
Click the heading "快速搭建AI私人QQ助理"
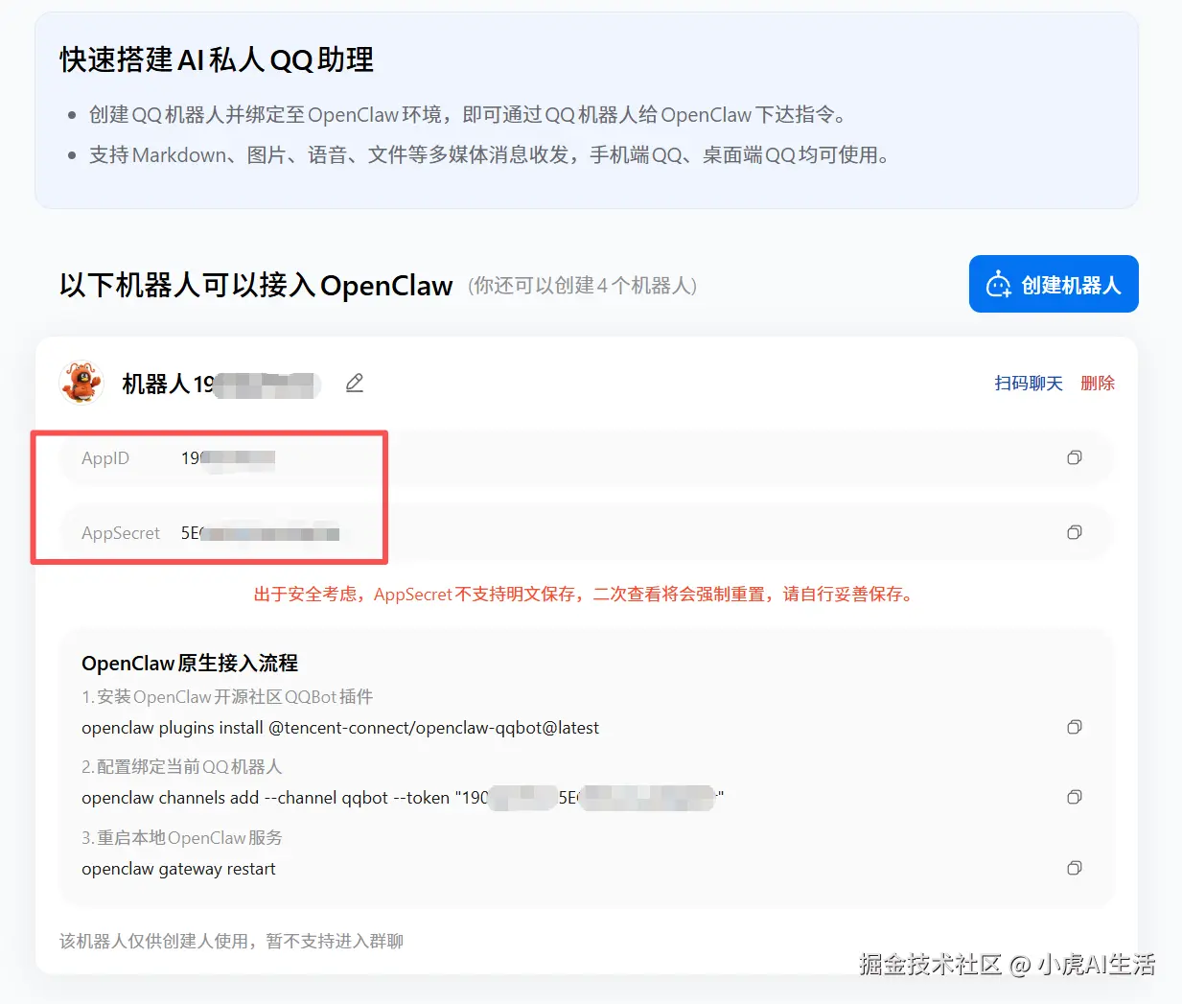[x=217, y=59]
